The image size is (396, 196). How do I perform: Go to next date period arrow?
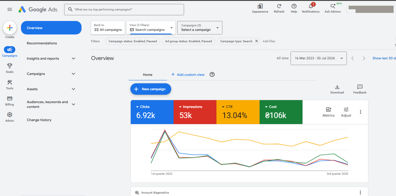pos(364,58)
